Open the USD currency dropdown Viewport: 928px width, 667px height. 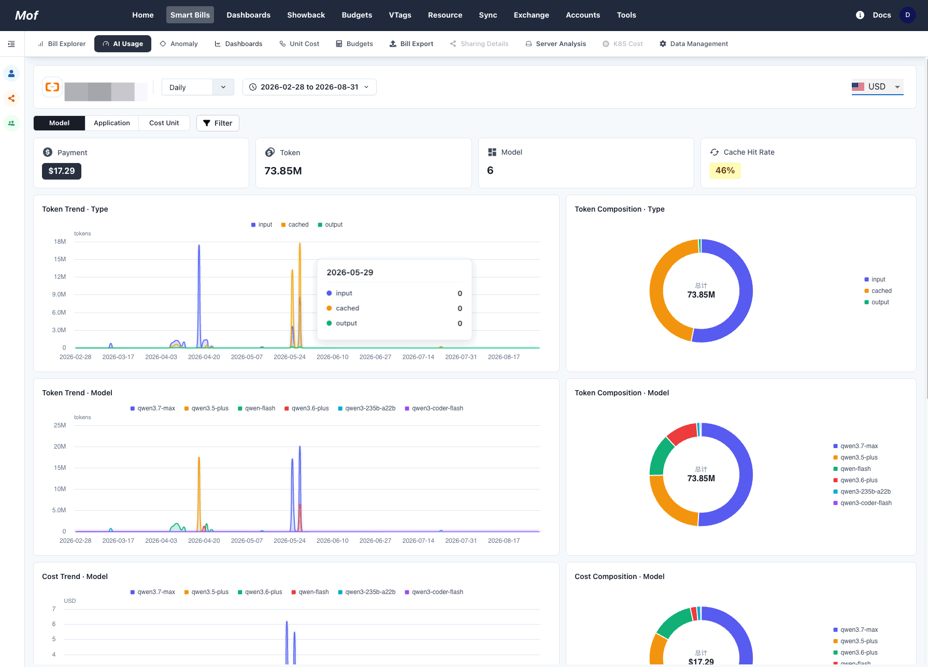pos(877,87)
